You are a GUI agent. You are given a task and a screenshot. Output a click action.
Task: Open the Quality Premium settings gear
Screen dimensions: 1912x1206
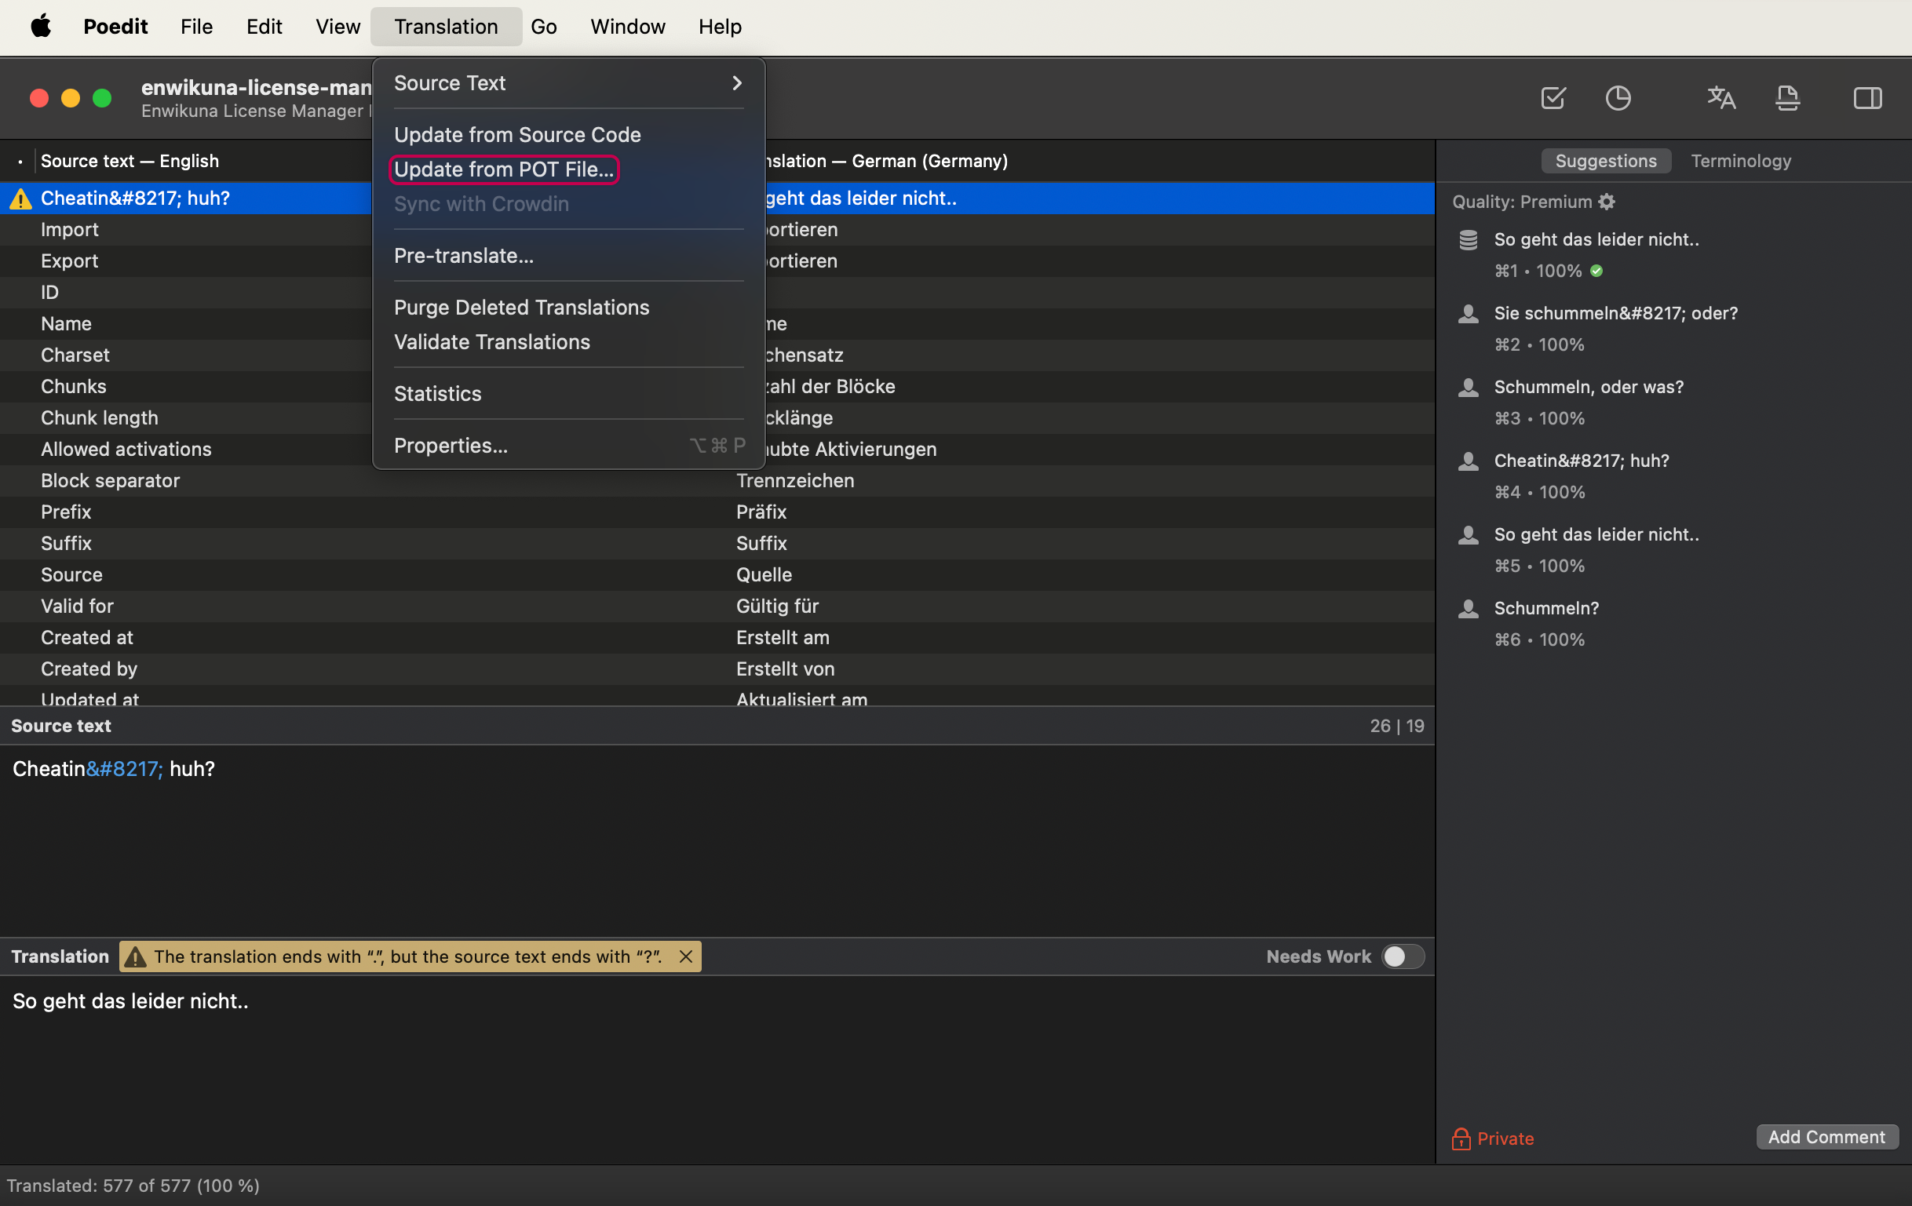(1607, 202)
